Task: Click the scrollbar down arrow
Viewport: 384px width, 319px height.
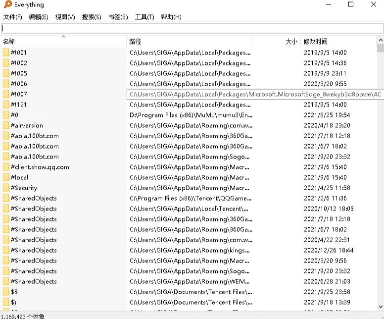Action: [x=381, y=307]
